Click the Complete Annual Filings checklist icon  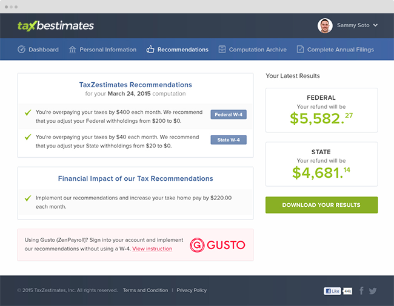[x=300, y=49]
